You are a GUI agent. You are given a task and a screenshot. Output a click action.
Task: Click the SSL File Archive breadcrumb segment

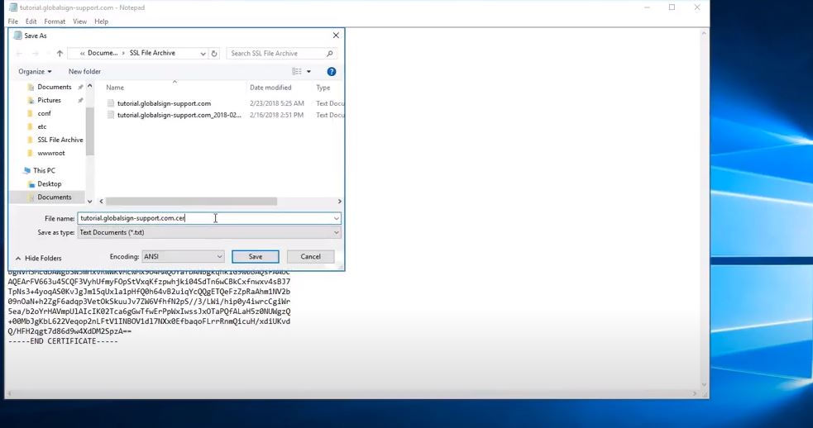click(152, 53)
